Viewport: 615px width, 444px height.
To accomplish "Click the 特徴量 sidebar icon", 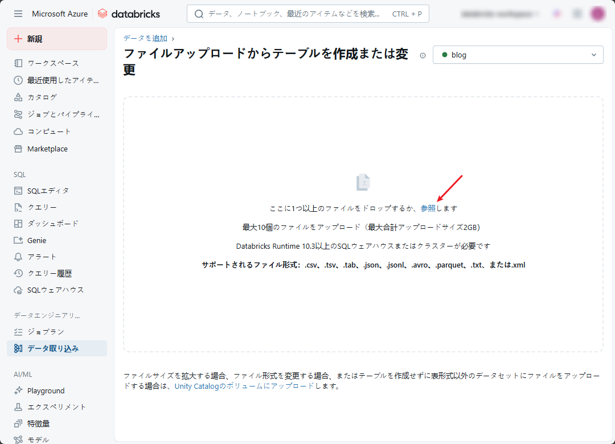I will pyautogui.click(x=18, y=424).
